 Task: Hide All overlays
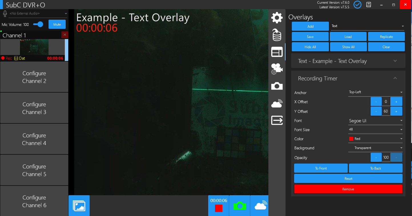310,47
